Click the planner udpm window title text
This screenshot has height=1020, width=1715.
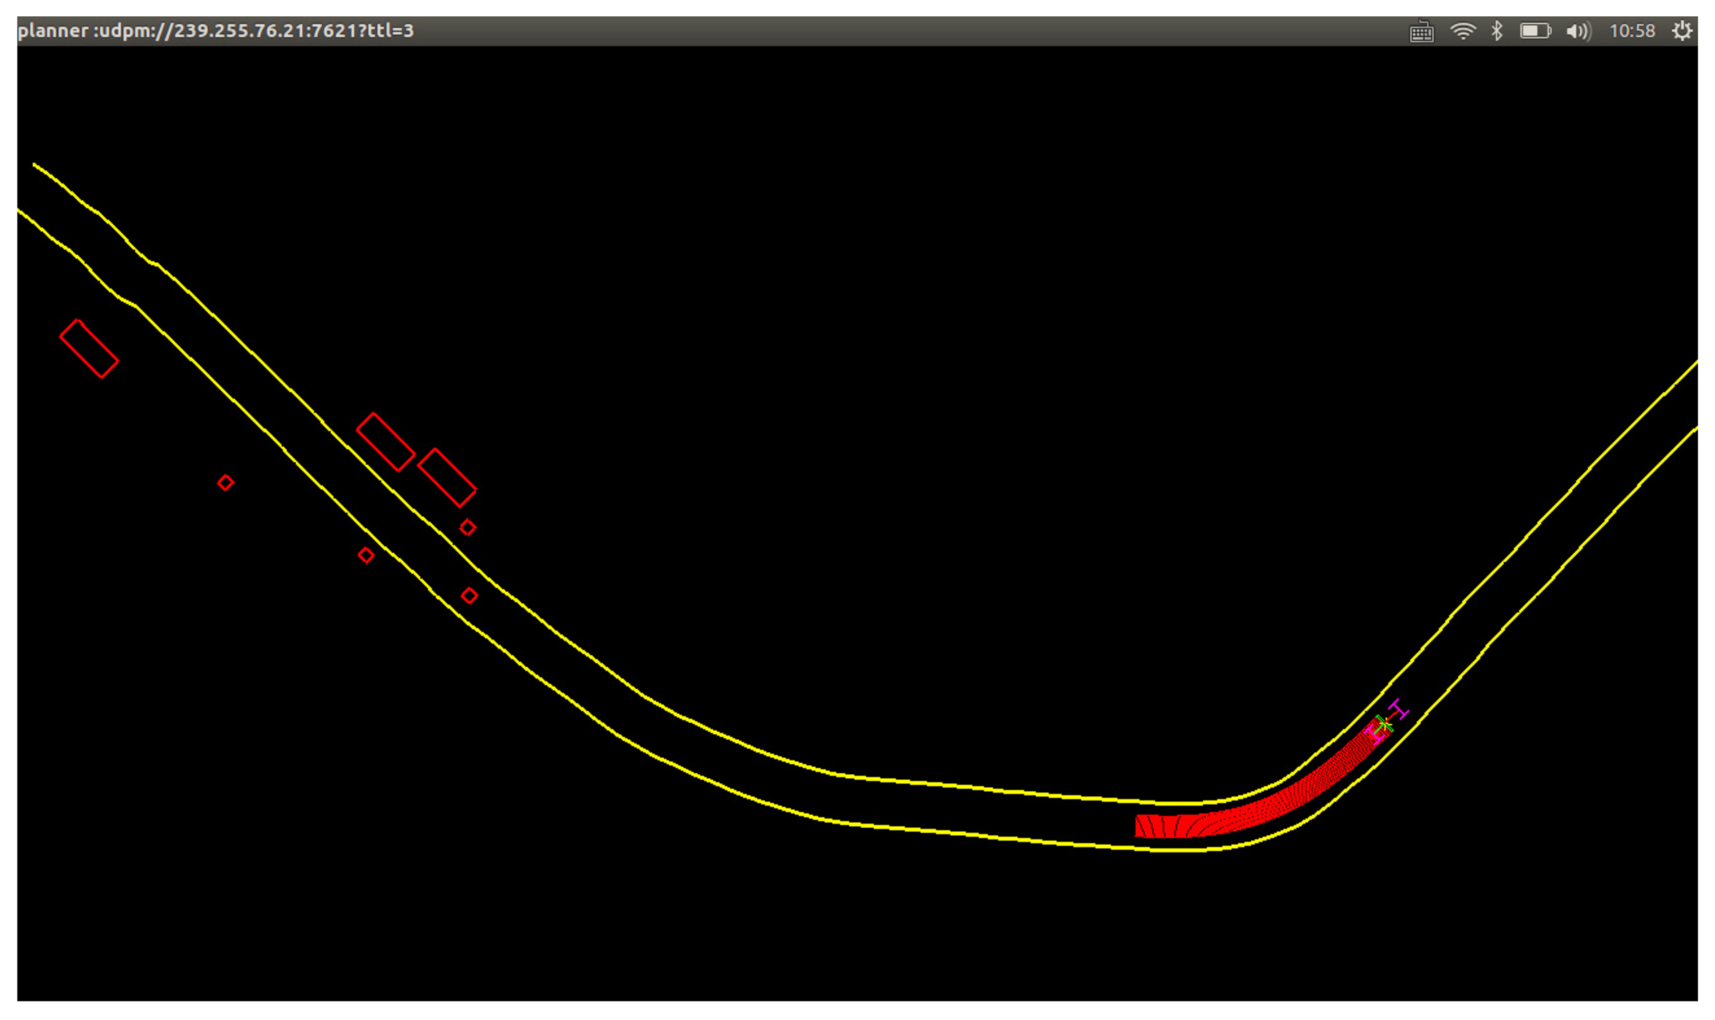[x=216, y=31]
